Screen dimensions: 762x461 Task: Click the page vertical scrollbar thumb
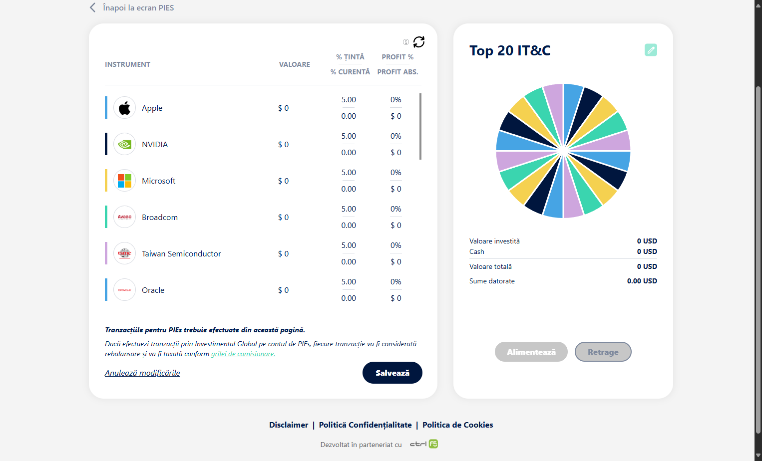(758, 259)
